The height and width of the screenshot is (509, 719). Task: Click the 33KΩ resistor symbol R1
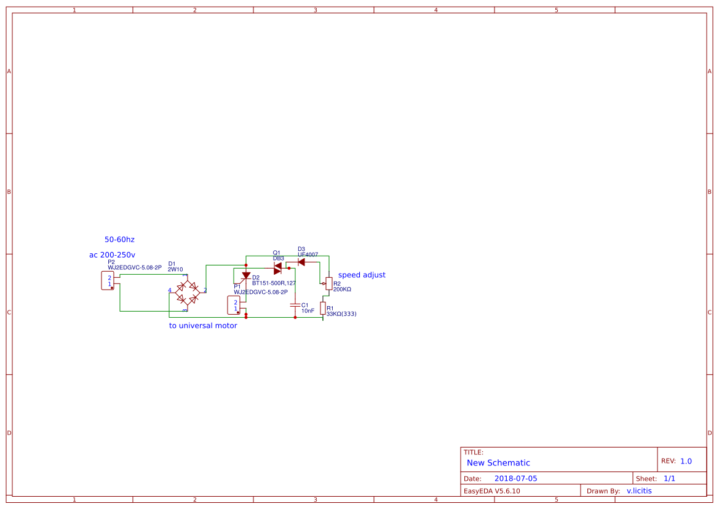pos(324,307)
